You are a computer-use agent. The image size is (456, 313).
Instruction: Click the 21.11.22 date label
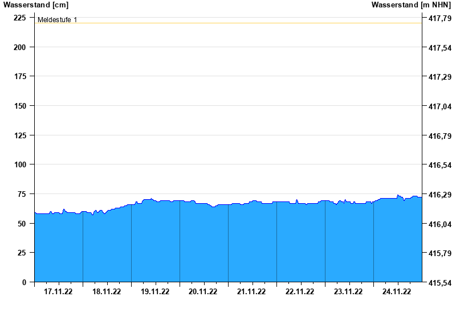pos(252,292)
